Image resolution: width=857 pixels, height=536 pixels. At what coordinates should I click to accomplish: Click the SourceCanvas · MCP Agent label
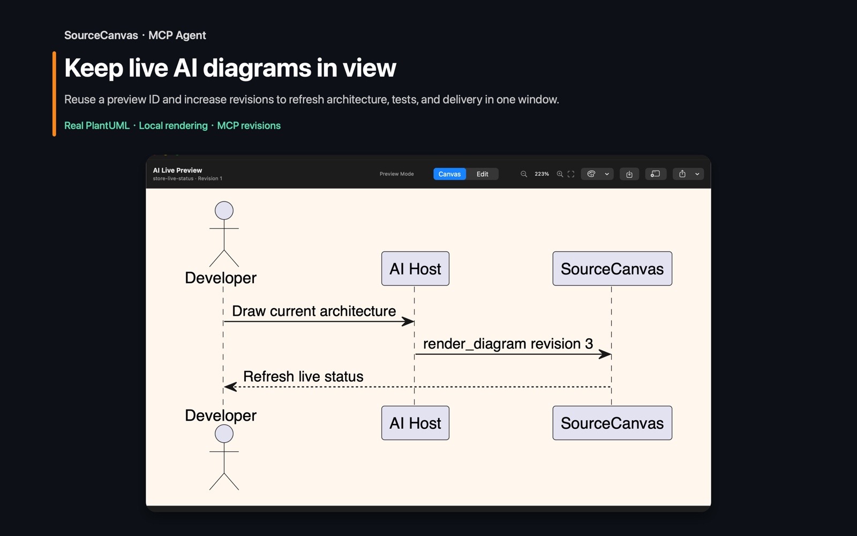pos(135,35)
